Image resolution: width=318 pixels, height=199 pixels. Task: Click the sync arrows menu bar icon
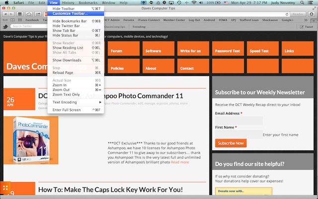151,2
